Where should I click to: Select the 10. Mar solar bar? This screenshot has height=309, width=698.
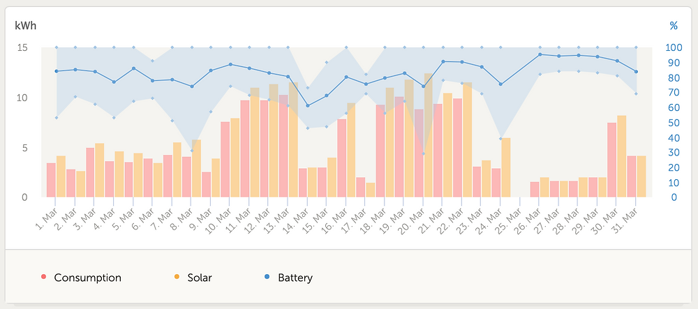pos(235,158)
